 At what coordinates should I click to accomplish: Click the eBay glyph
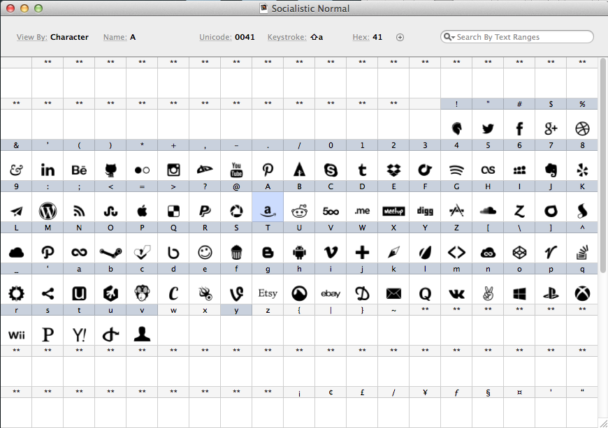331,293
